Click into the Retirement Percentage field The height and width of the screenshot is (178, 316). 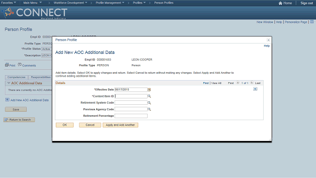click(x=131, y=116)
